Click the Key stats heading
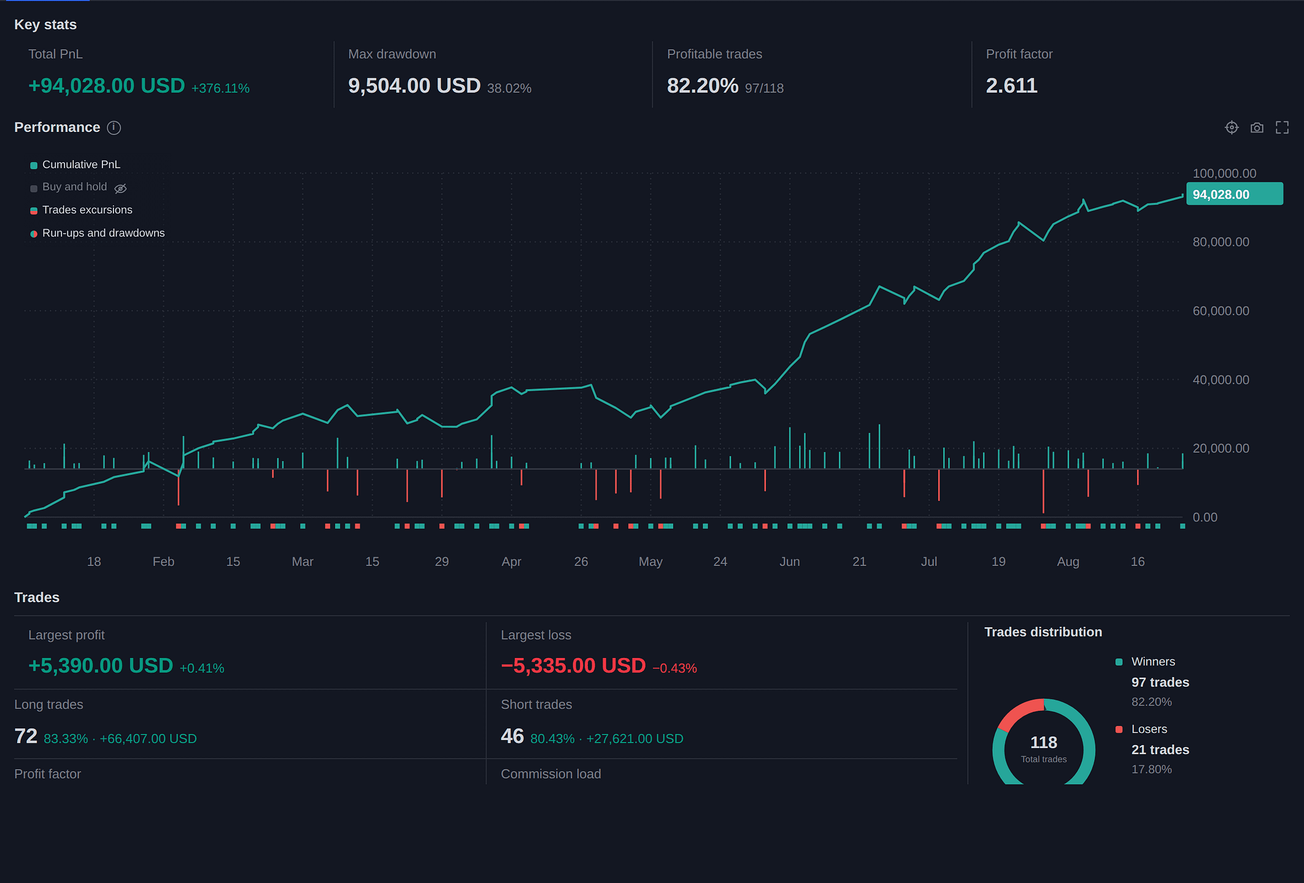 point(45,25)
